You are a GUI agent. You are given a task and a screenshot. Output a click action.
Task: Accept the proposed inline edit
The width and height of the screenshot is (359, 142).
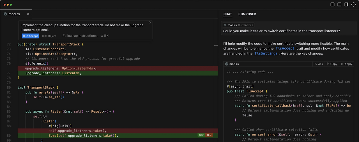pyautogui.click(x=30, y=36)
